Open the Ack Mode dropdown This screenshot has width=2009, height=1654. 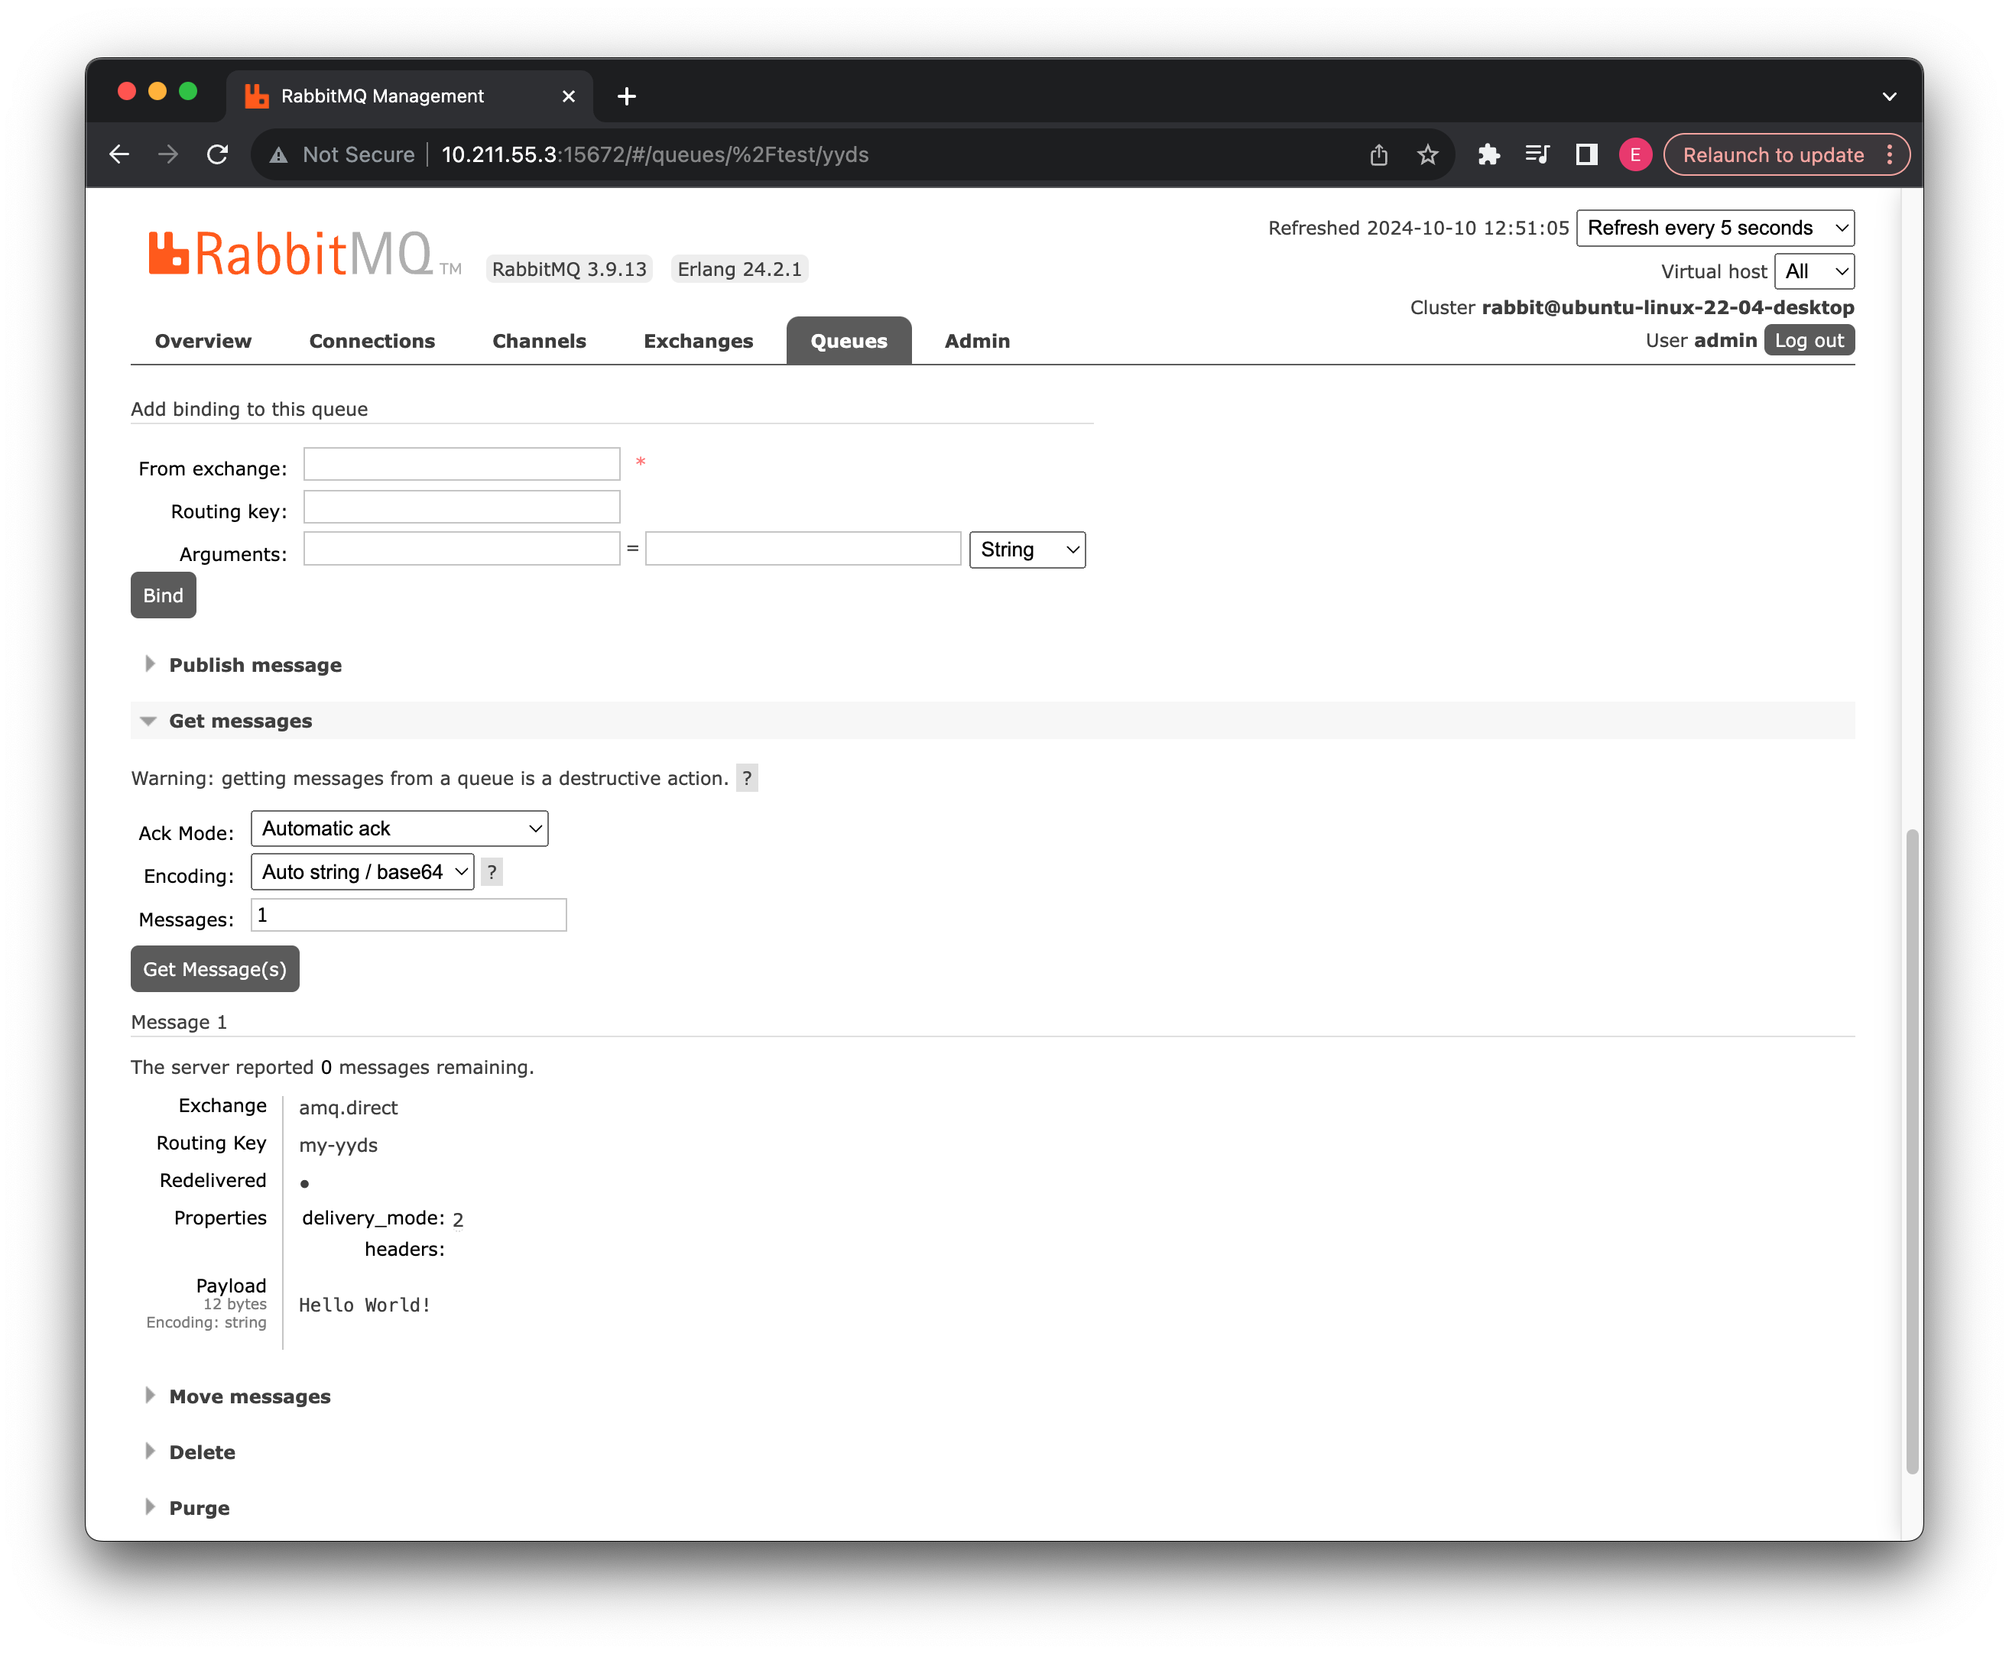point(399,829)
